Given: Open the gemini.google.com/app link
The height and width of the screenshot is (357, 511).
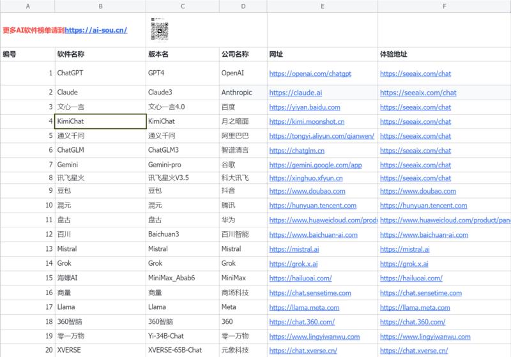Looking at the screenshot, I should [316, 165].
